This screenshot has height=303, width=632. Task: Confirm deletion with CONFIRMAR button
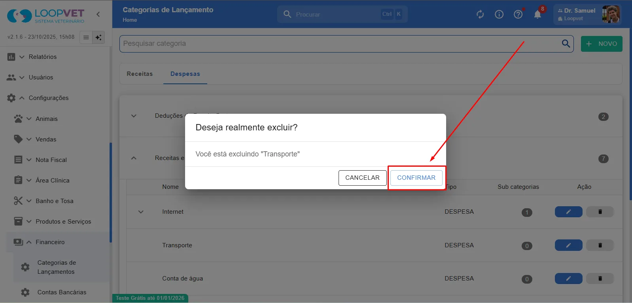coord(416,178)
